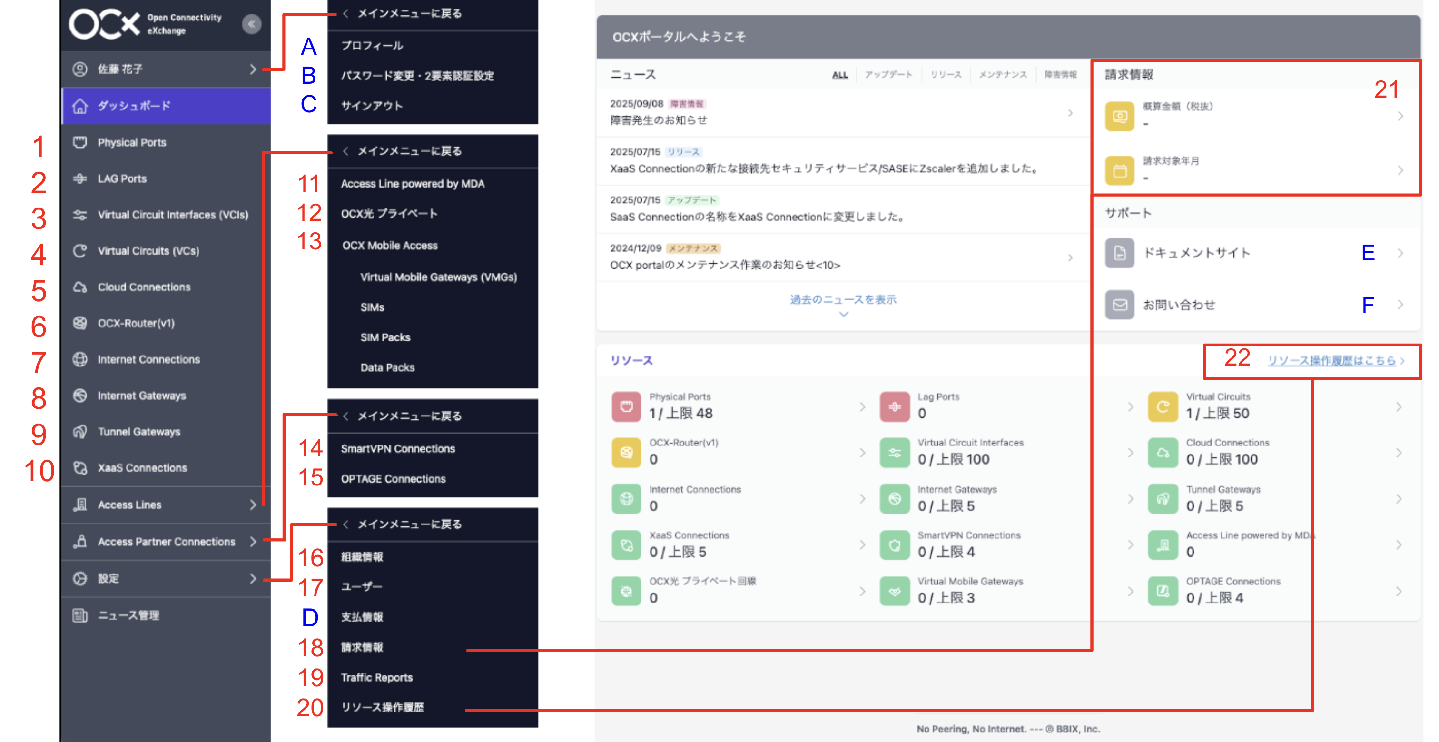Open Virtual Circuit Interfaces (VCIs)
This screenshot has height=742, width=1439.
[173, 215]
